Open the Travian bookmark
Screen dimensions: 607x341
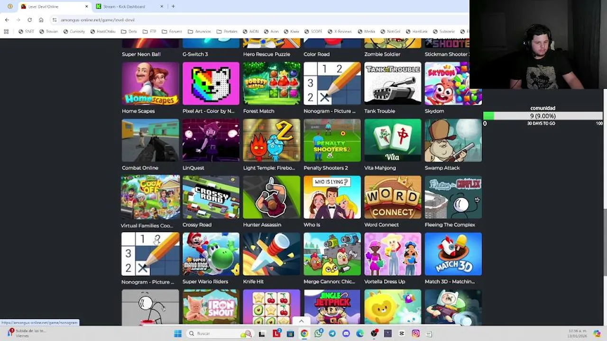pyautogui.click(x=48, y=32)
